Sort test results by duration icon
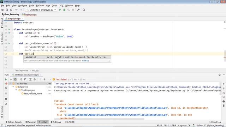The height and width of the screenshot is (127, 226). coord(25,79)
